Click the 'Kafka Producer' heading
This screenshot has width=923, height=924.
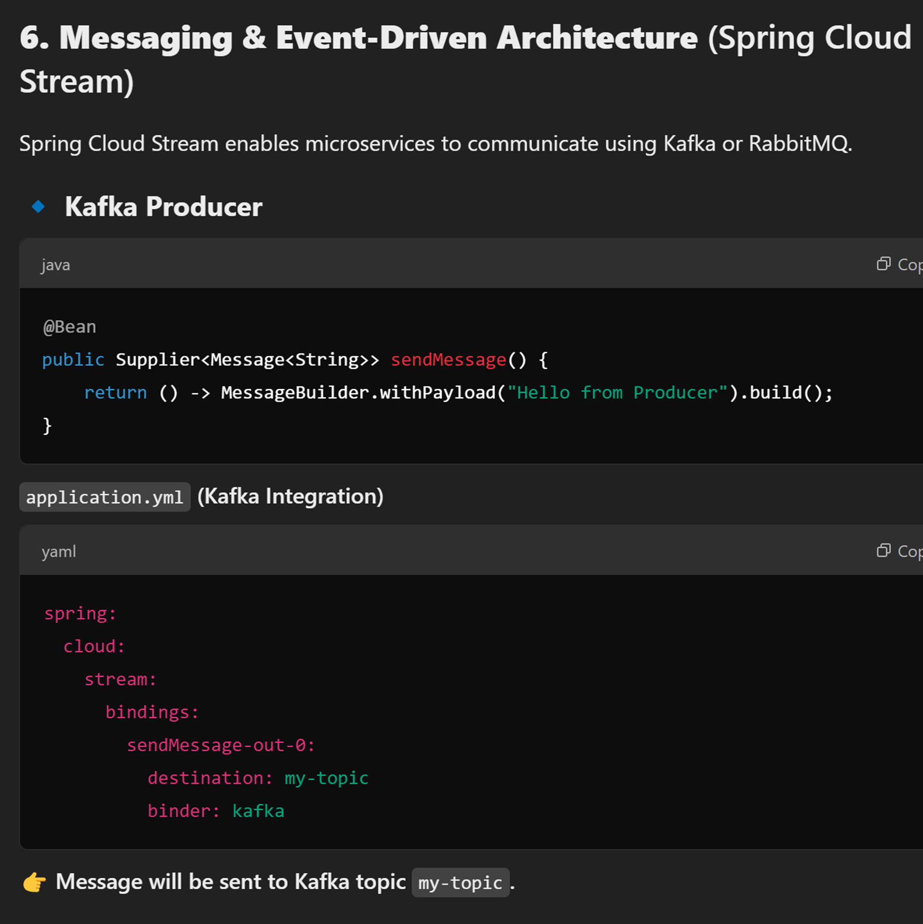[x=164, y=207]
